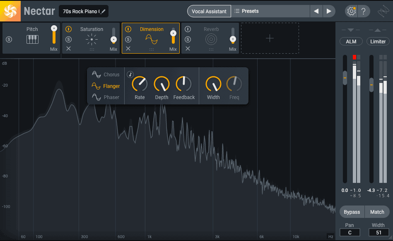393x241 pixels.
Task: Open the settings gear icon
Action: coord(351,11)
